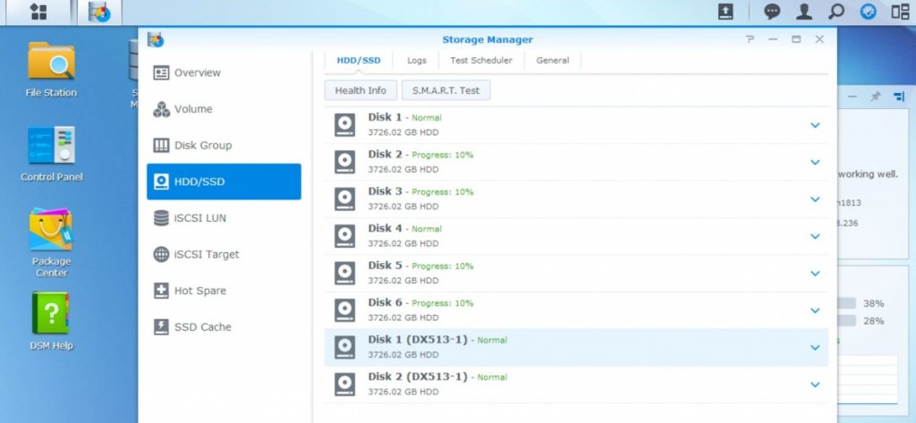Switch to the Test Scheduler tab

(x=480, y=60)
